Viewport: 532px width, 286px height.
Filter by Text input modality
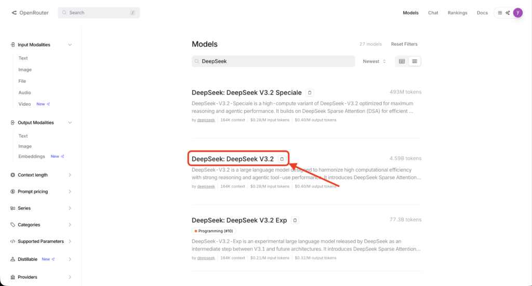[x=23, y=58]
